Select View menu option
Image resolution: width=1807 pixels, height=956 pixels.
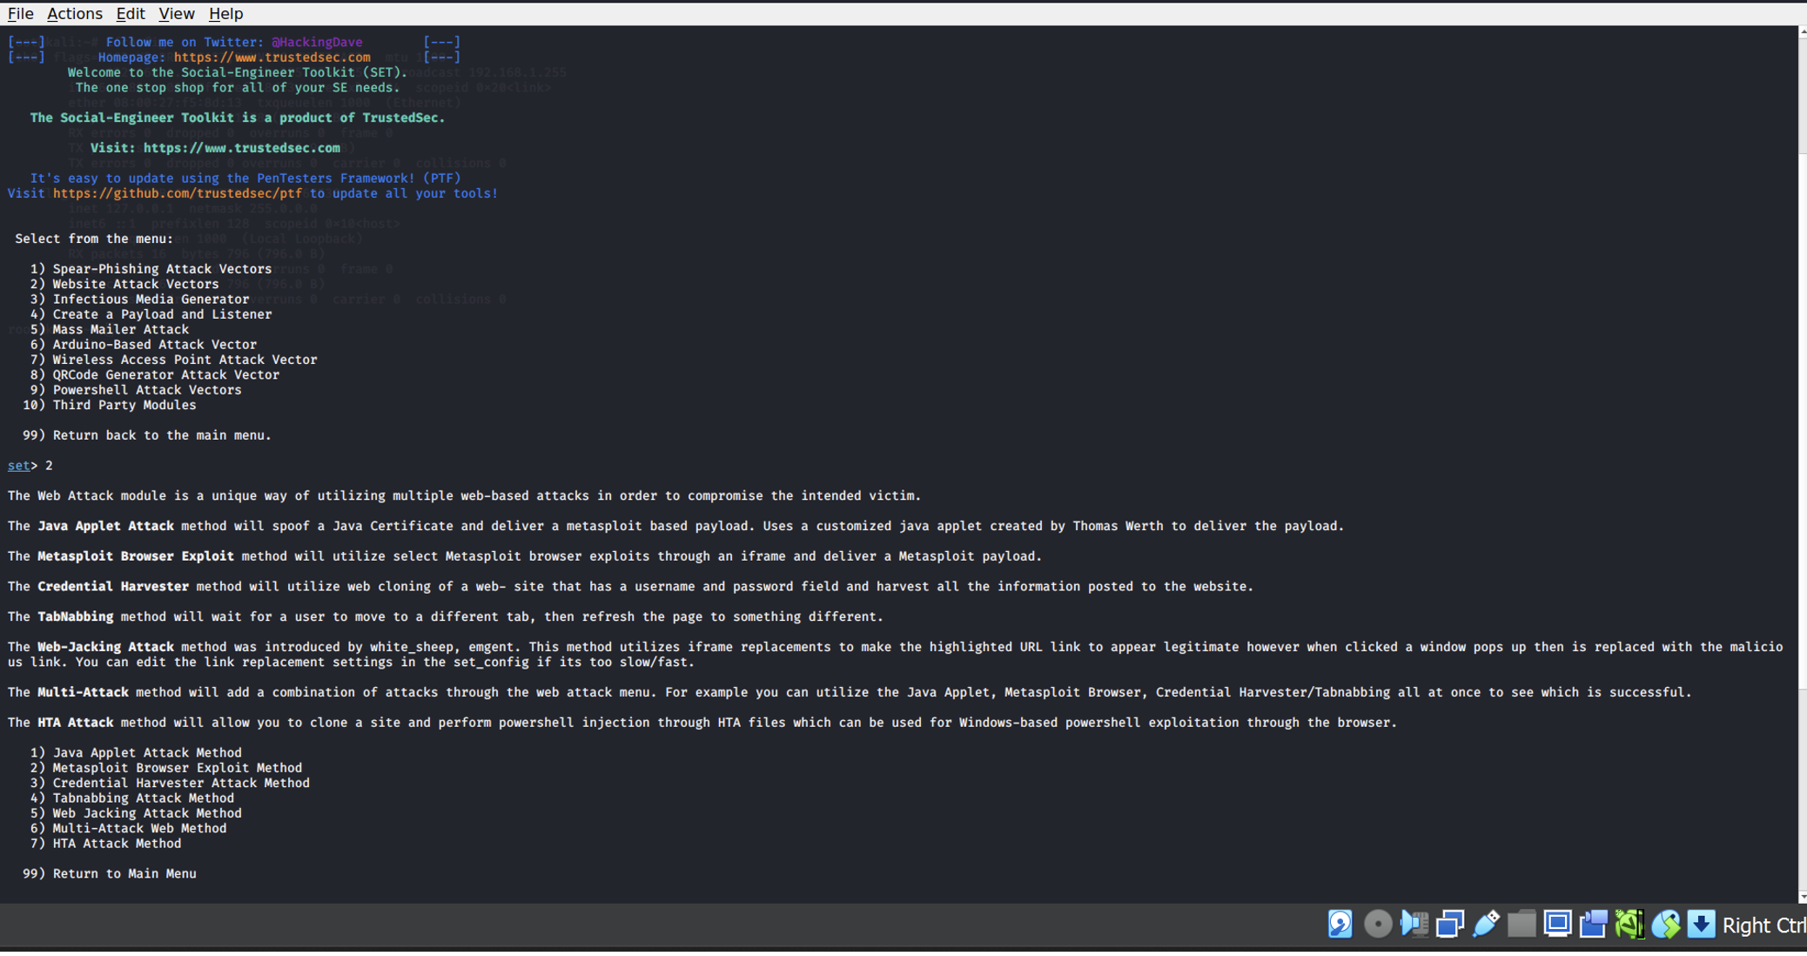tap(176, 13)
